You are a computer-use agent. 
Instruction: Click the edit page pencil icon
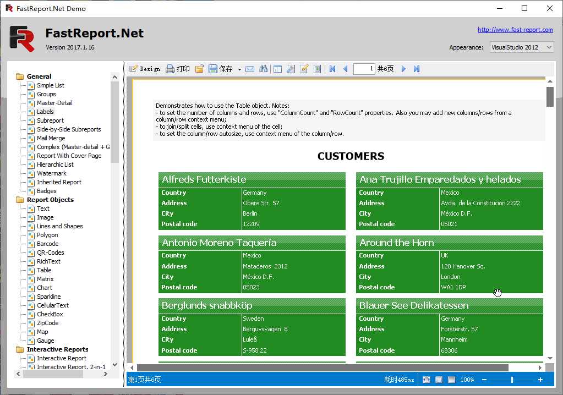304,69
